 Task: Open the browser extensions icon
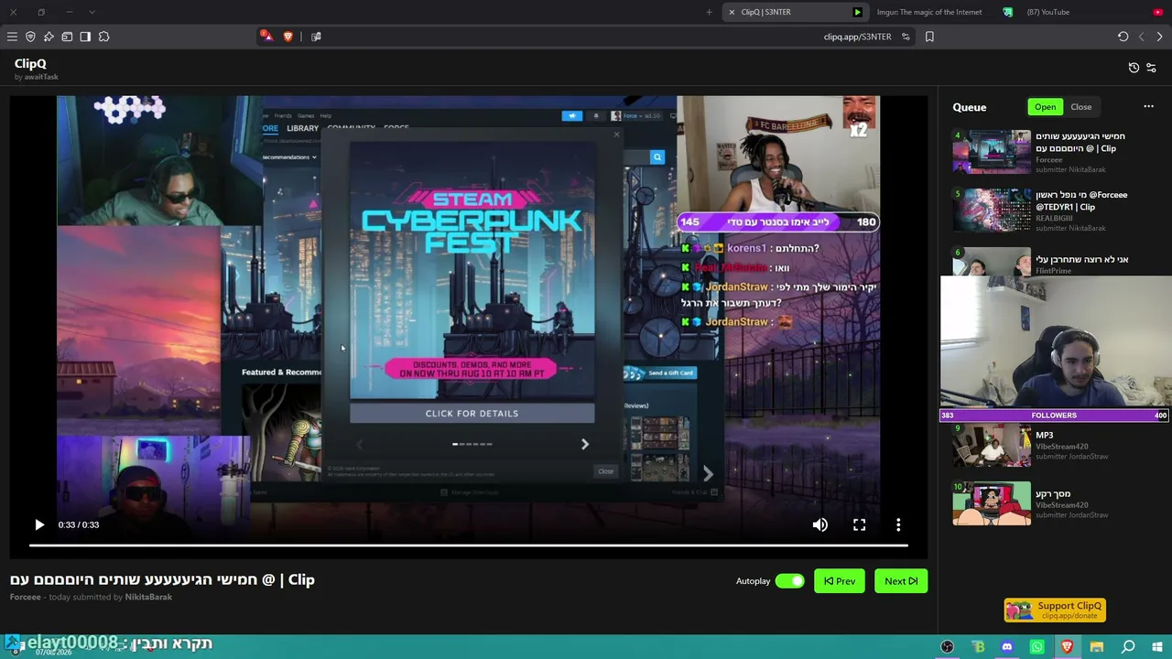click(103, 37)
